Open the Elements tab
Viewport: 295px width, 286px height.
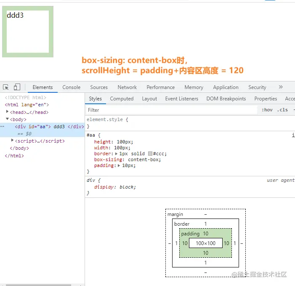[x=43, y=87]
